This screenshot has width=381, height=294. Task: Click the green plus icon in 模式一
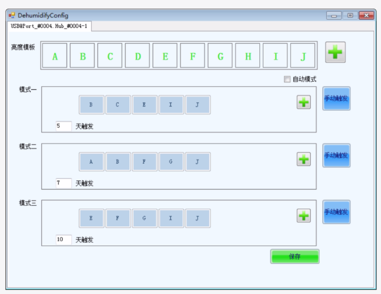[x=304, y=102]
